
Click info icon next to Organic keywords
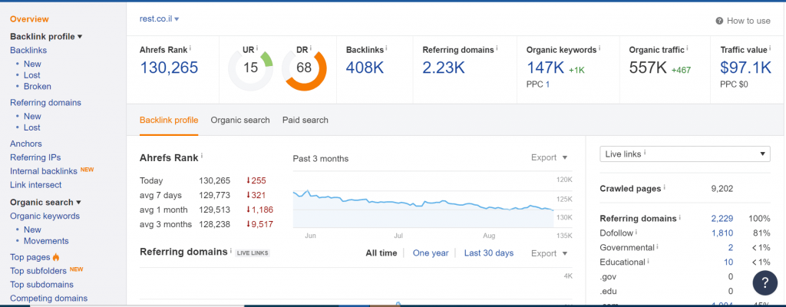point(599,48)
